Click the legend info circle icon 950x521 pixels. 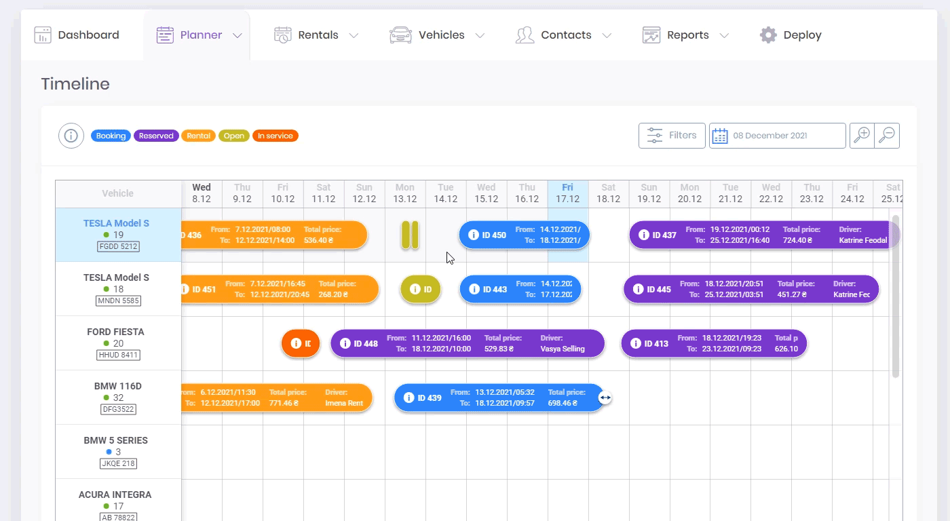point(71,136)
